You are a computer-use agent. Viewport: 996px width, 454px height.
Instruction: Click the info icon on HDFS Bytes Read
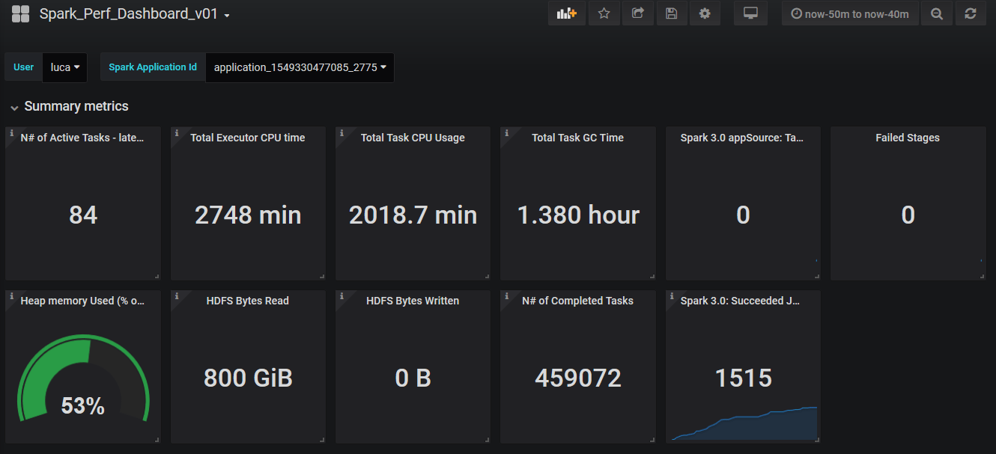point(177,296)
